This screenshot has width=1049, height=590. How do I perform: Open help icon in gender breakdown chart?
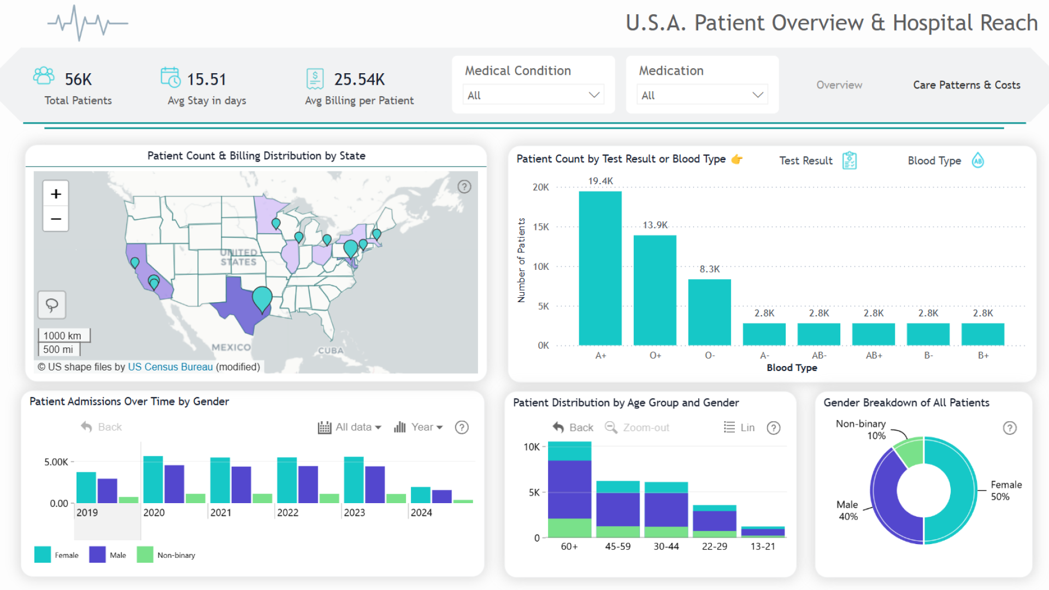click(x=1010, y=428)
